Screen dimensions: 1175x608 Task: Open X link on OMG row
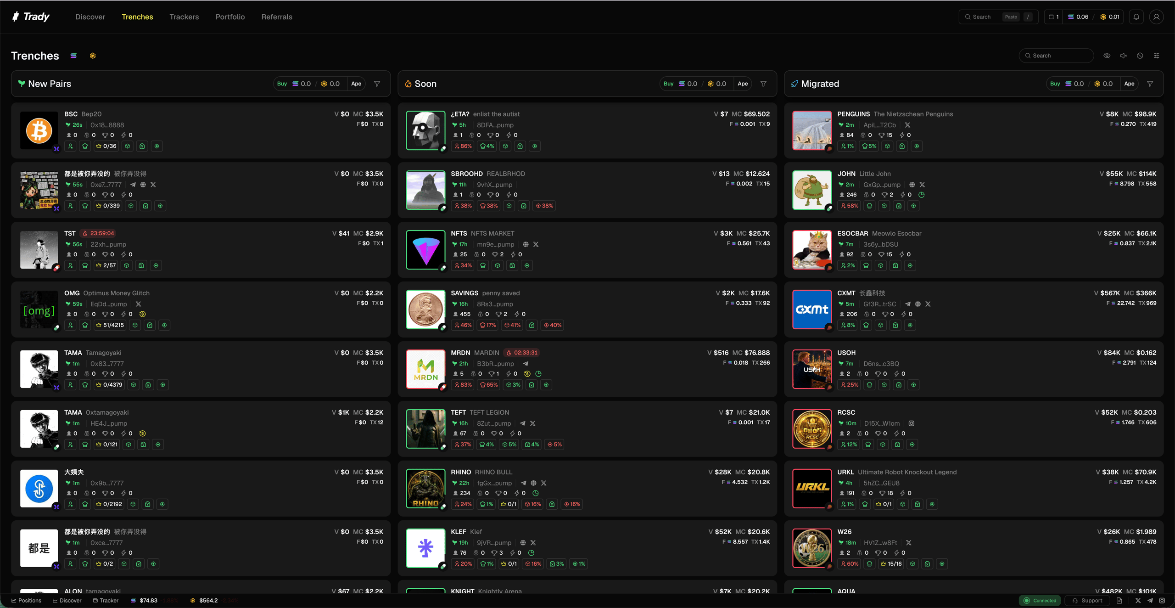coord(139,304)
